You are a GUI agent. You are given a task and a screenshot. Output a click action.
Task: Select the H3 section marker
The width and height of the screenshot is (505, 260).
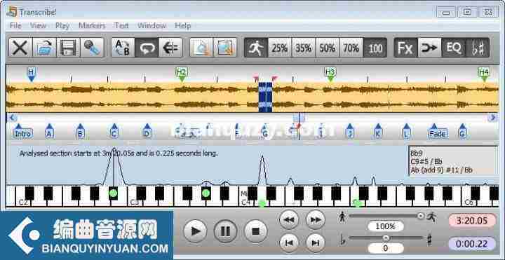click(x=330, y=74)
